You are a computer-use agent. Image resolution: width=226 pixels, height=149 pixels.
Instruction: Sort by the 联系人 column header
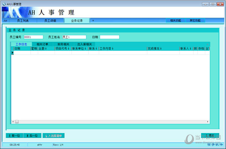pyautogui.click(x=186, y=49)
